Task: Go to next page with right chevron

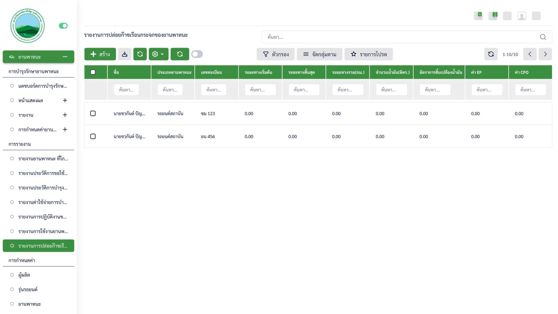Action: tap(545, 54)
